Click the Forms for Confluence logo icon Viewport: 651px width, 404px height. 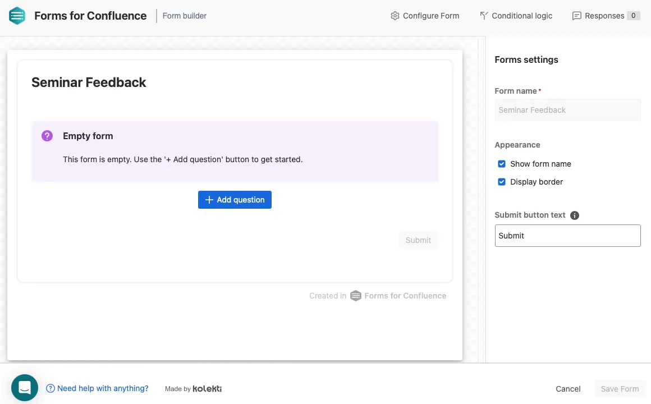click(17, 16)
